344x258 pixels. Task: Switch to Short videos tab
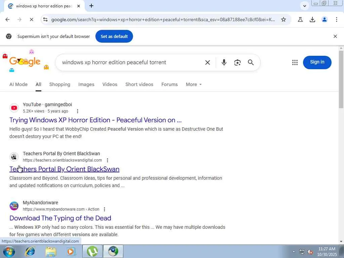tap(139, 84)
